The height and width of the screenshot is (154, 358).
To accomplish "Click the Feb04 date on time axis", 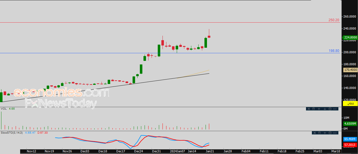I will (246, 151).
